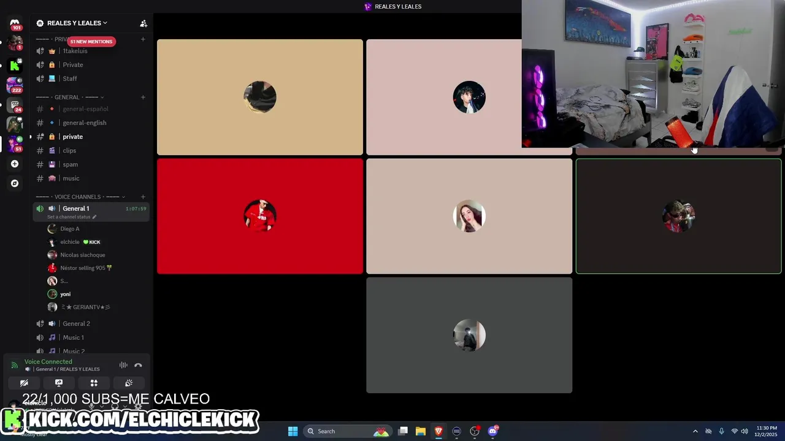Screen dimensions: 785x441
Task: Click Set a channel status
Action: click(x=72, y=217)
